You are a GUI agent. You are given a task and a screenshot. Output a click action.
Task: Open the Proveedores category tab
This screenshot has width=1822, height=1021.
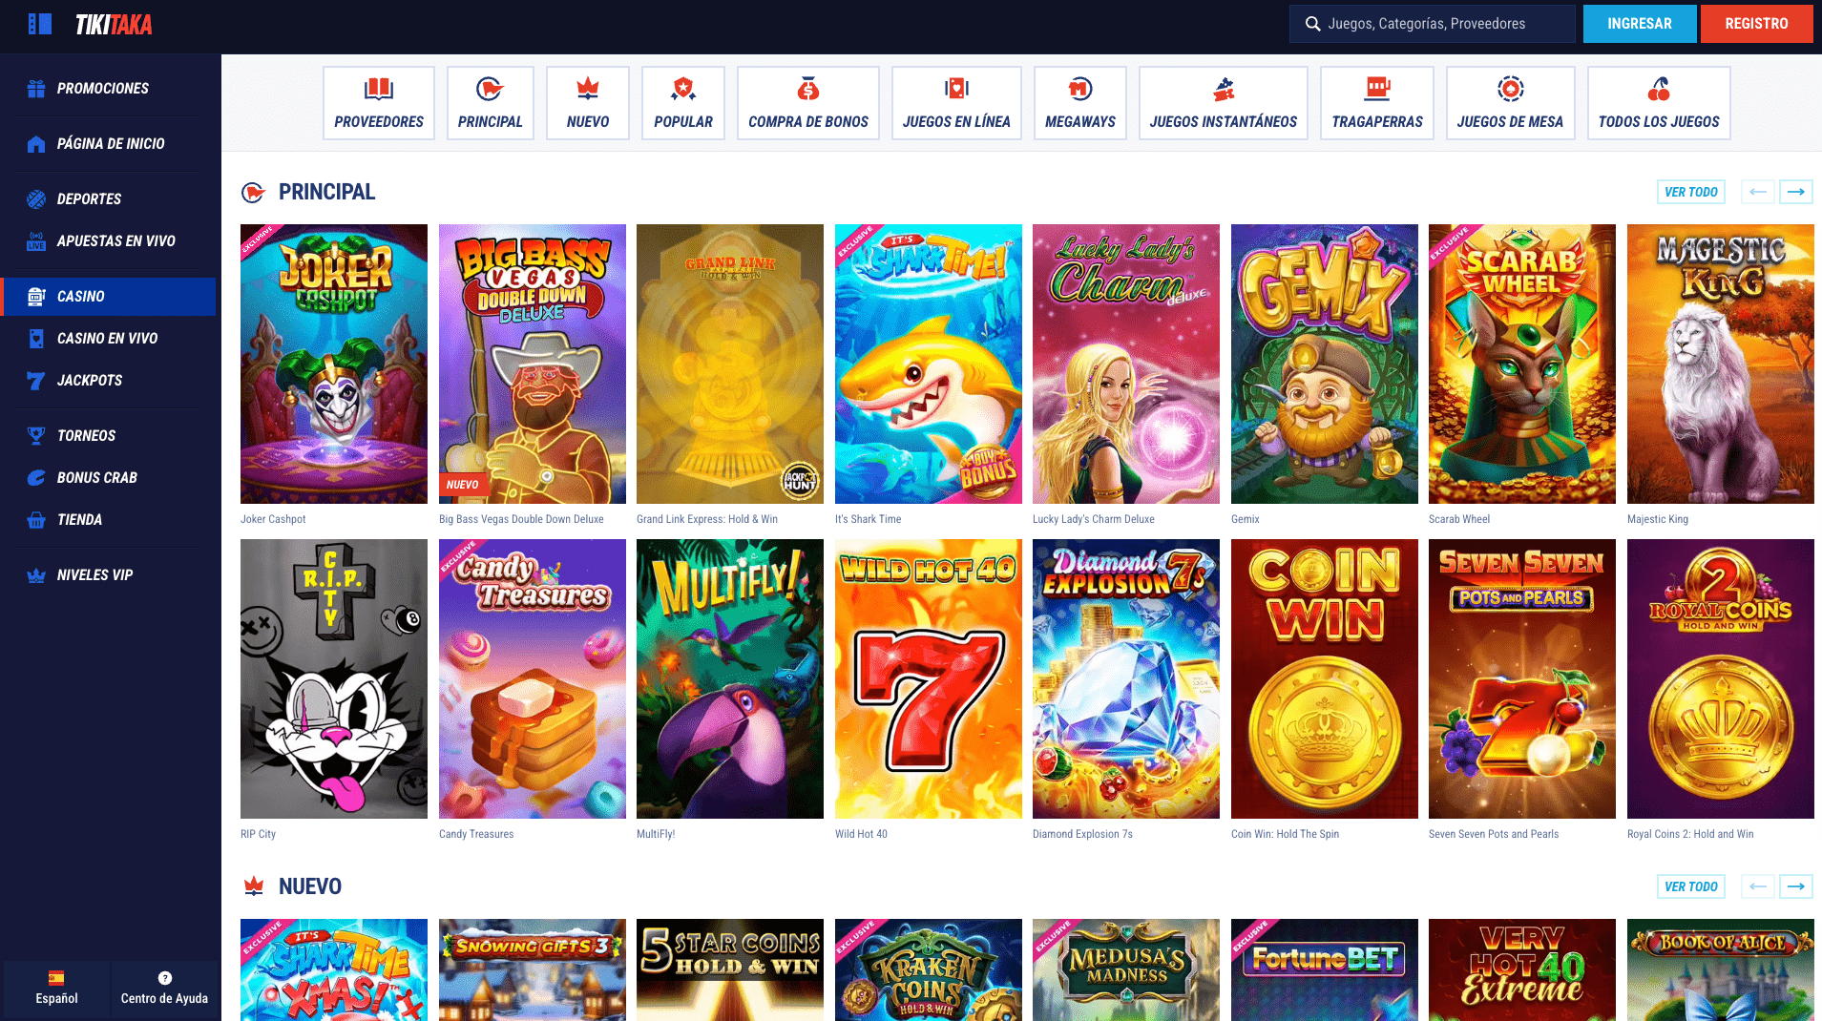coord(379,103)
